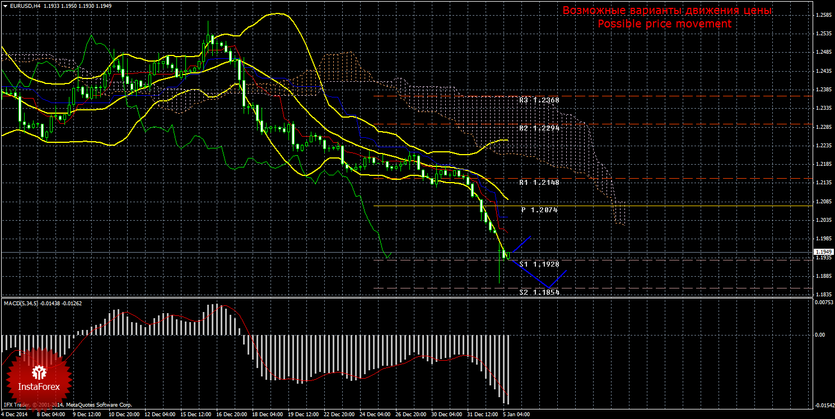Click the red 'Possible price movement' text
This screenshot has width=835, height=419.
(664, 24)
